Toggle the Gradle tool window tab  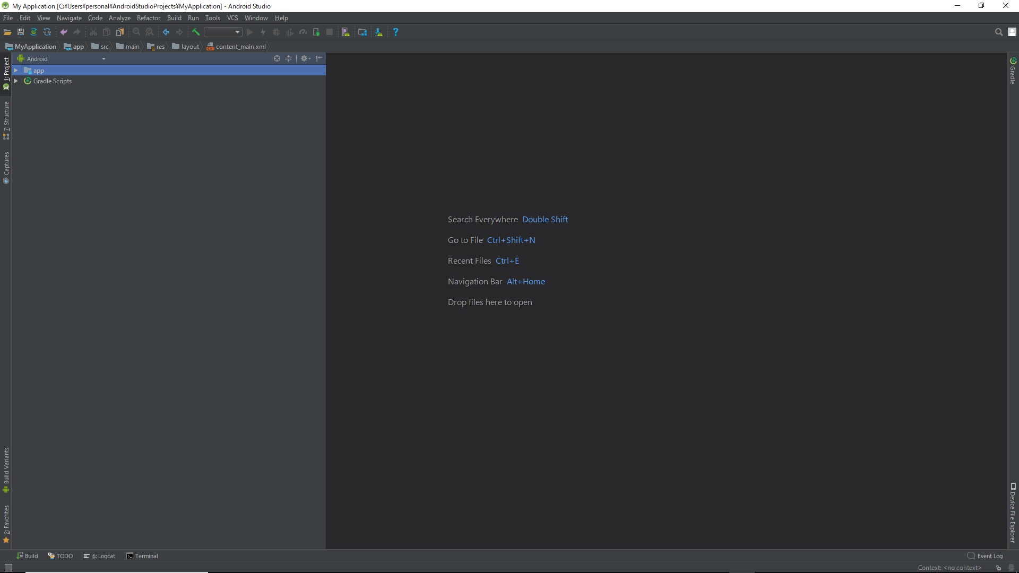[1013, 71]
